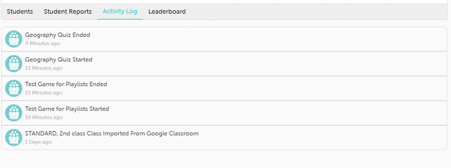
Task: Click the Class Imported From Google Classroom entry
Action: pos(112,134)
